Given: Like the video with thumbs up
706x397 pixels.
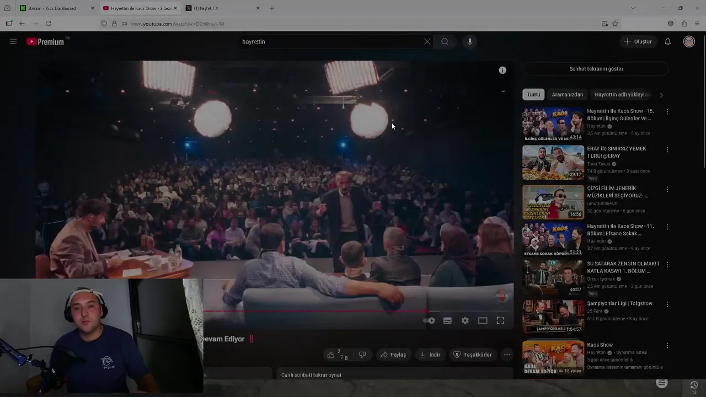Looking at the screenshot, I should coord(337,355).
